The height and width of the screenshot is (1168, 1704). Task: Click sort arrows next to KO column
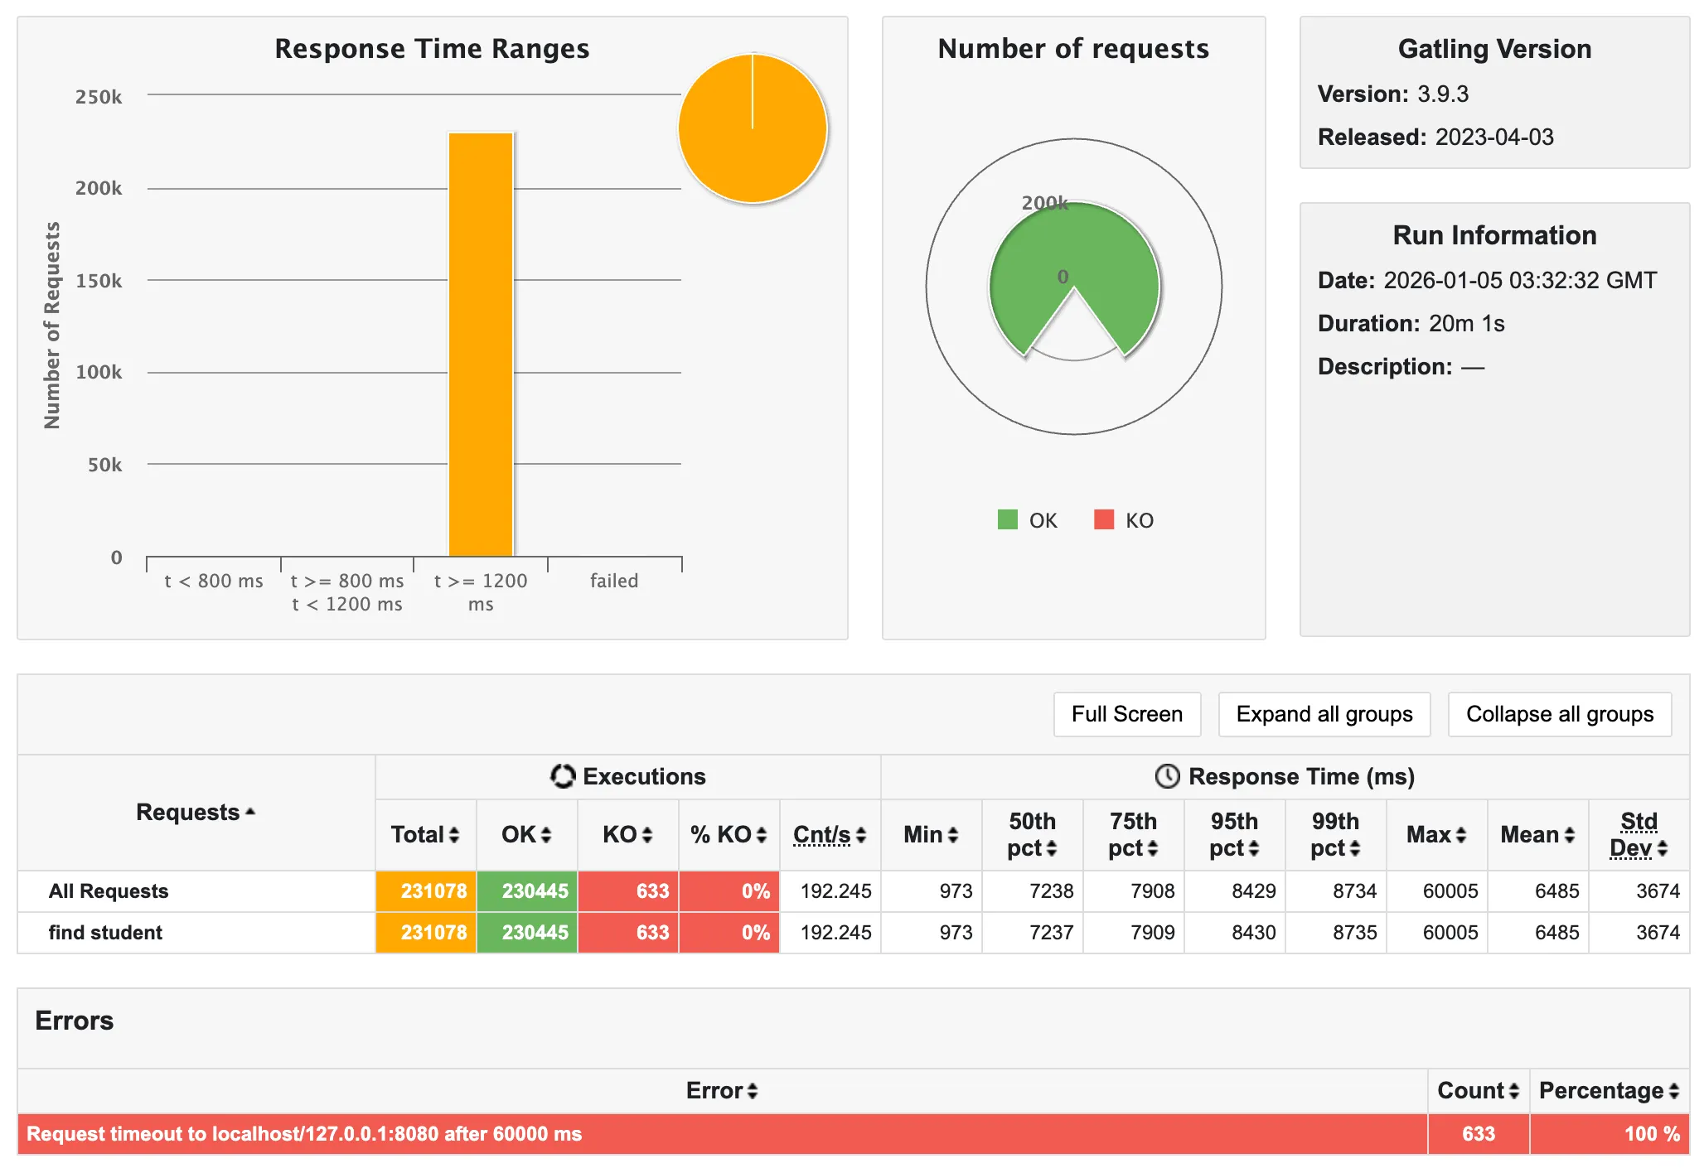pos(646,835)
